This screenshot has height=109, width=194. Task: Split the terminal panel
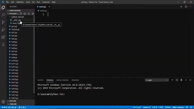click(x=177, y=80)
